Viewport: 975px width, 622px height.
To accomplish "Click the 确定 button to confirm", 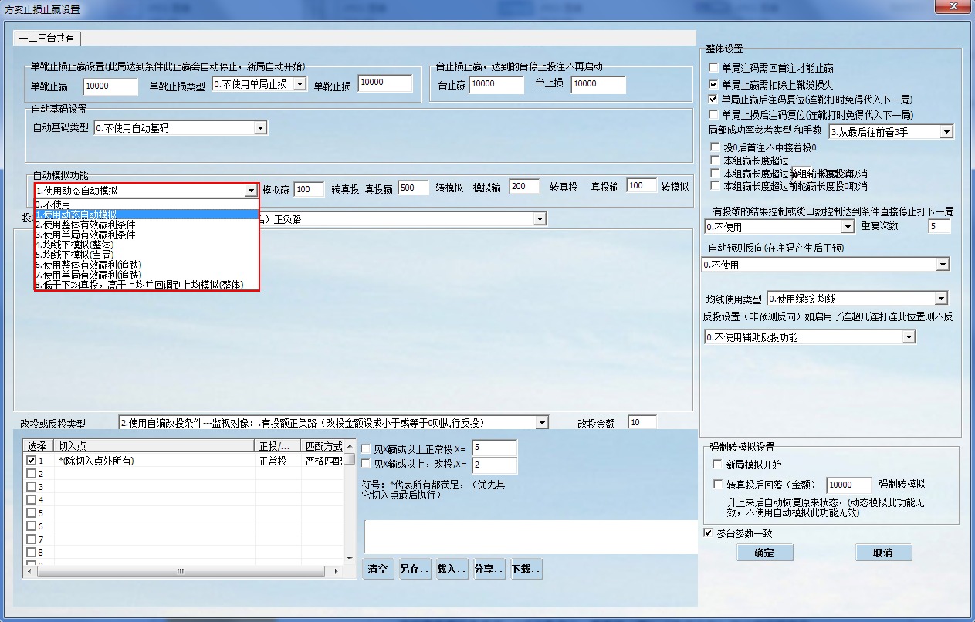I will tap(764, 552).
